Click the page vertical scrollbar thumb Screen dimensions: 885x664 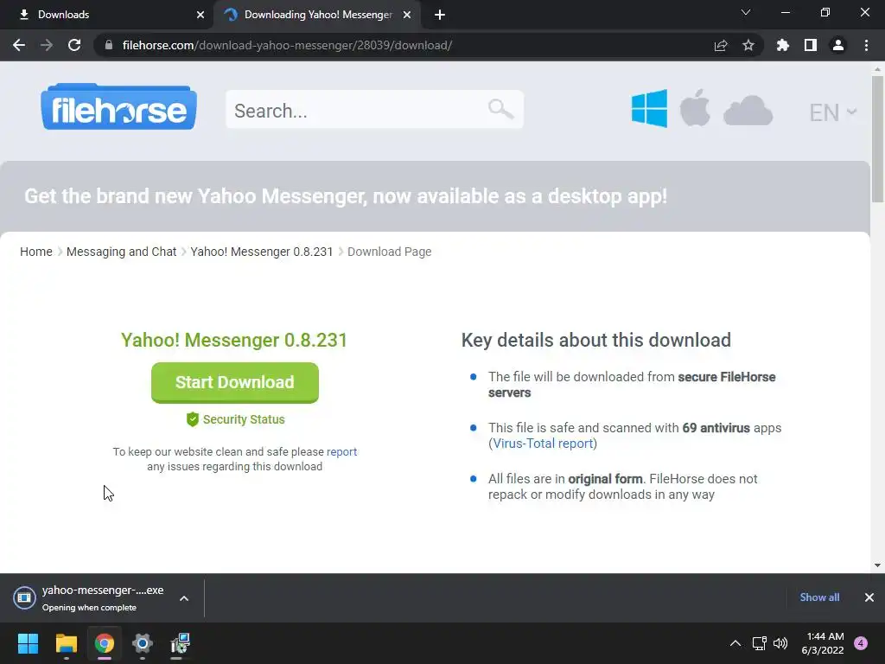pos(877,139)
